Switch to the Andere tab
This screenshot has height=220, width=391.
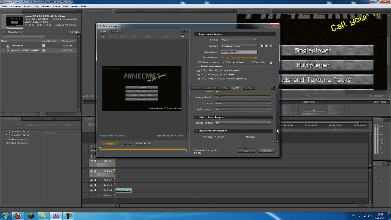tap(248, 88)
